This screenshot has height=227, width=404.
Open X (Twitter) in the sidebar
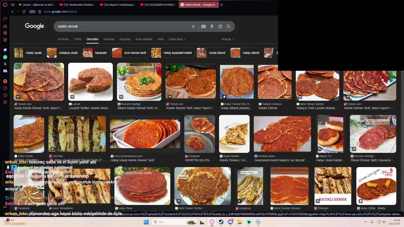pos(5,64)
